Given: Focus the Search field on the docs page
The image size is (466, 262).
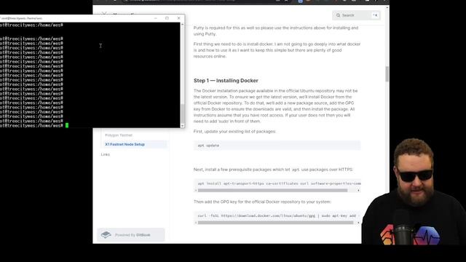Looking at the screenshot, I should [x=356, y=15].
